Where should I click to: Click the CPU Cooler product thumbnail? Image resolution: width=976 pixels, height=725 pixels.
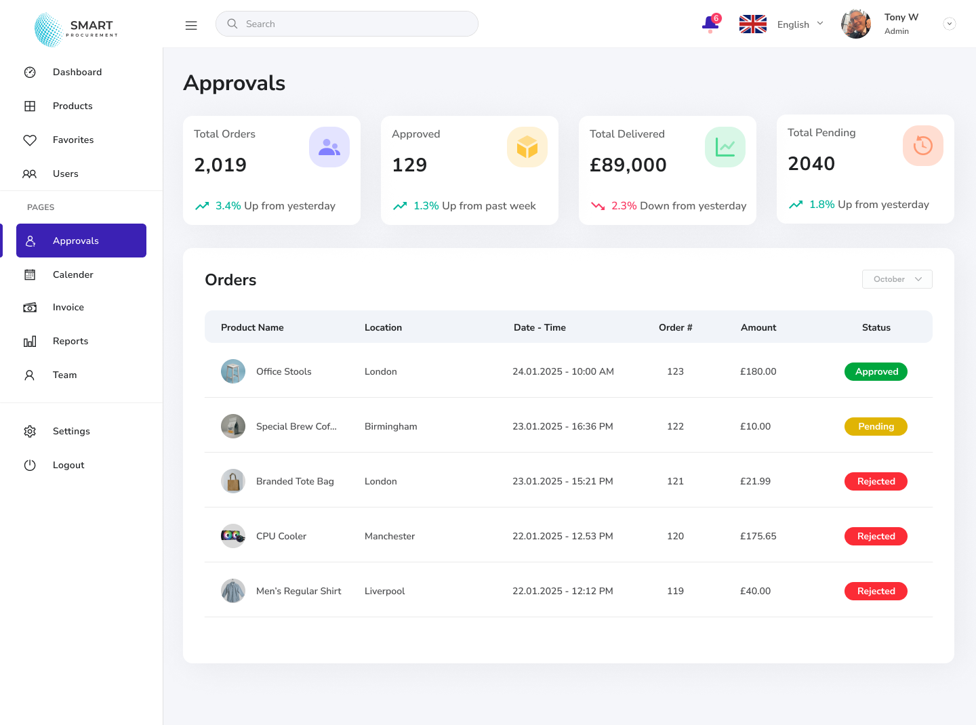pos(233,536)
